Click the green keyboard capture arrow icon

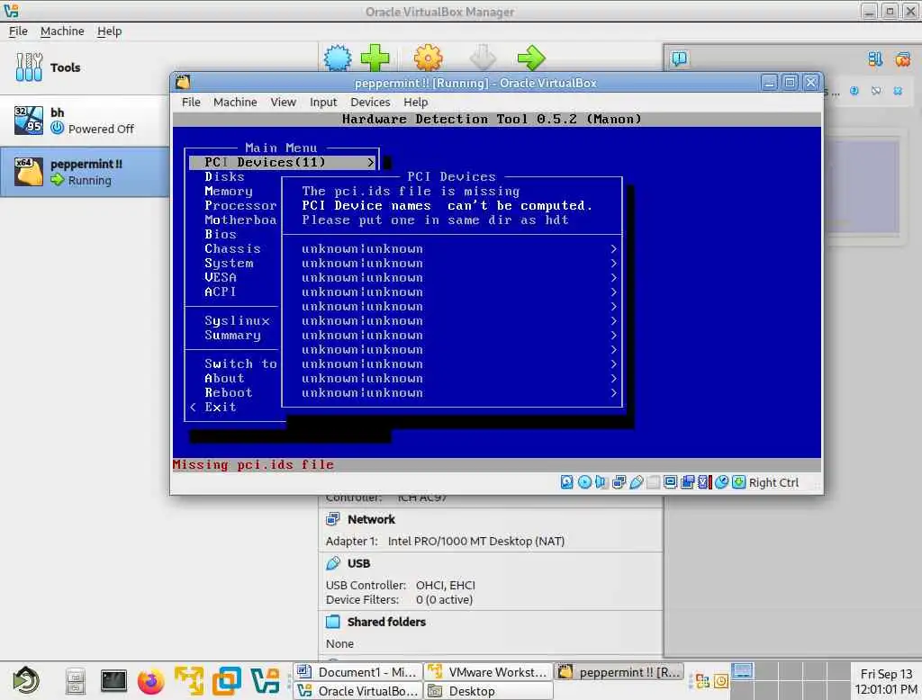coord(738,482)
